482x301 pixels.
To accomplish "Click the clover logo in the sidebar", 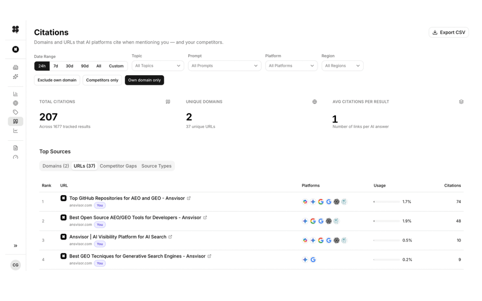I will click(15, 29).
